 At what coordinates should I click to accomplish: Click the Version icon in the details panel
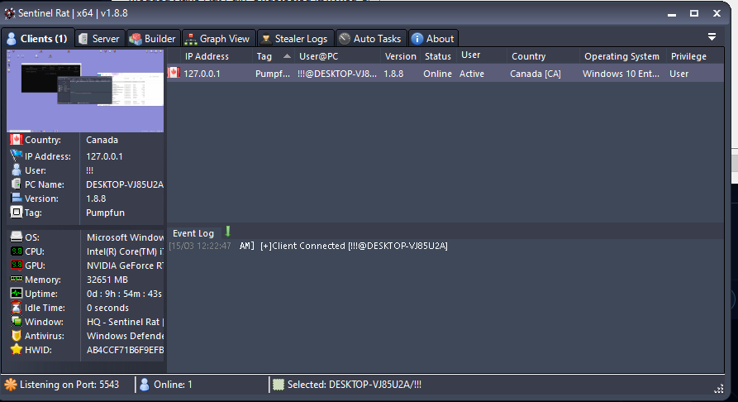[17, 198]
